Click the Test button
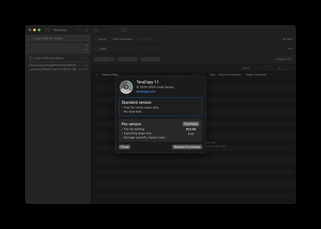Screen dimensions: 321x229 (x=128, y=59)
